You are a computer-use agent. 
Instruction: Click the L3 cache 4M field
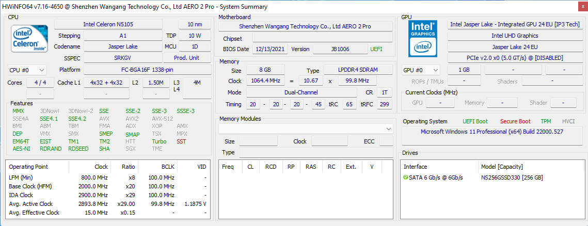197,88
